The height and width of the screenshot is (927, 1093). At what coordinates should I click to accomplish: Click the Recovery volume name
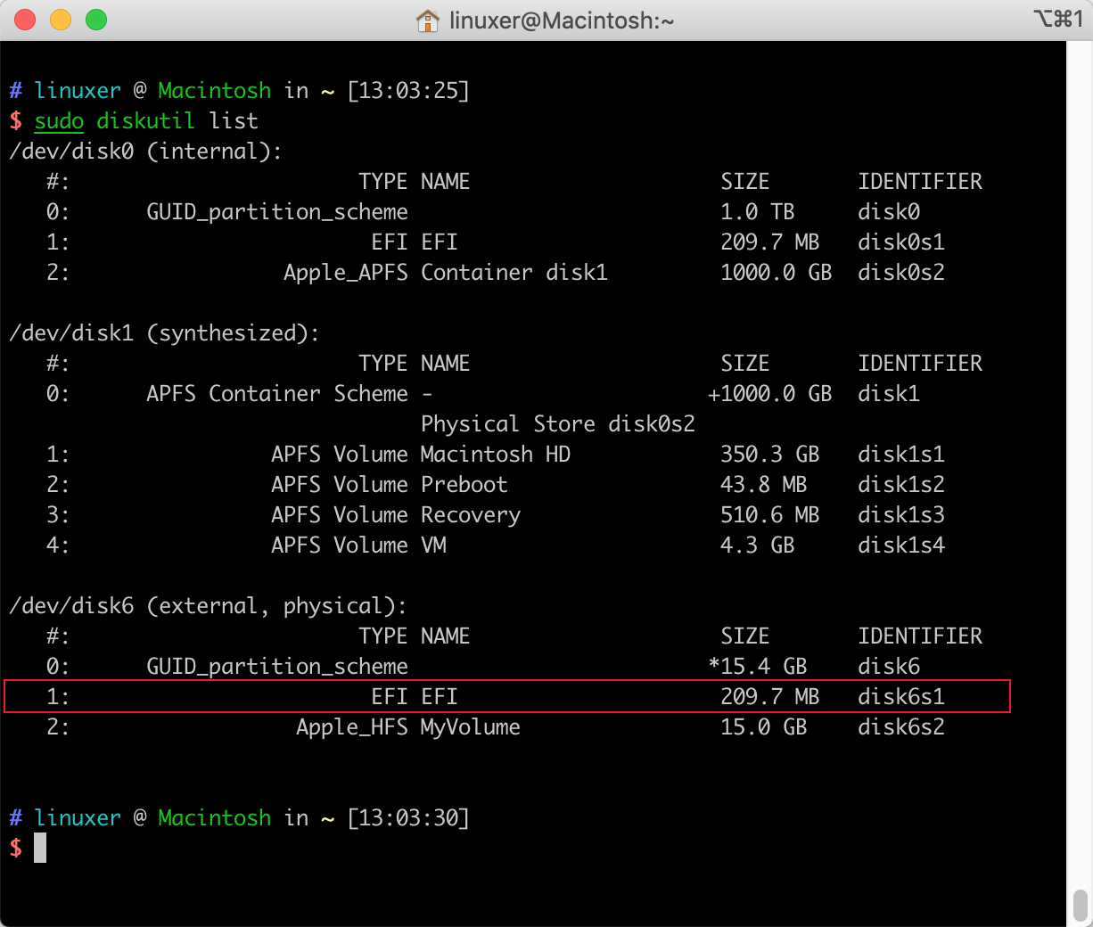click(x=470, y=515)
